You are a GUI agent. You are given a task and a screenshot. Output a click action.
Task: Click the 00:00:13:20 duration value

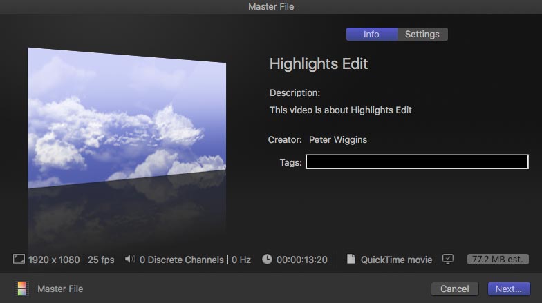301,260
